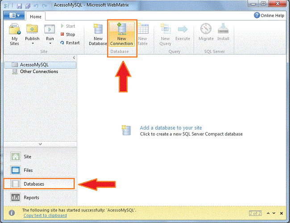The image size is (290, 223).
Task: Click the Install SQL Server icon
Action: point(223,29)
